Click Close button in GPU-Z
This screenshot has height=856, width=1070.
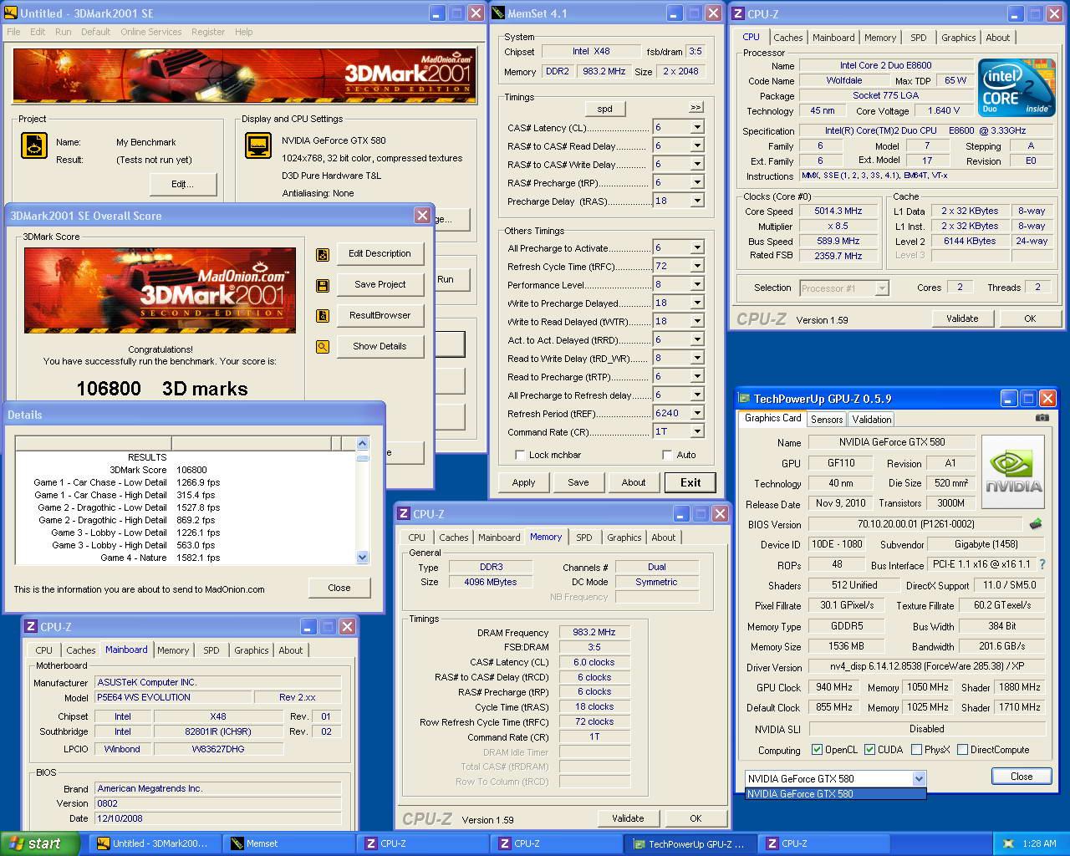click(1021, 777)
